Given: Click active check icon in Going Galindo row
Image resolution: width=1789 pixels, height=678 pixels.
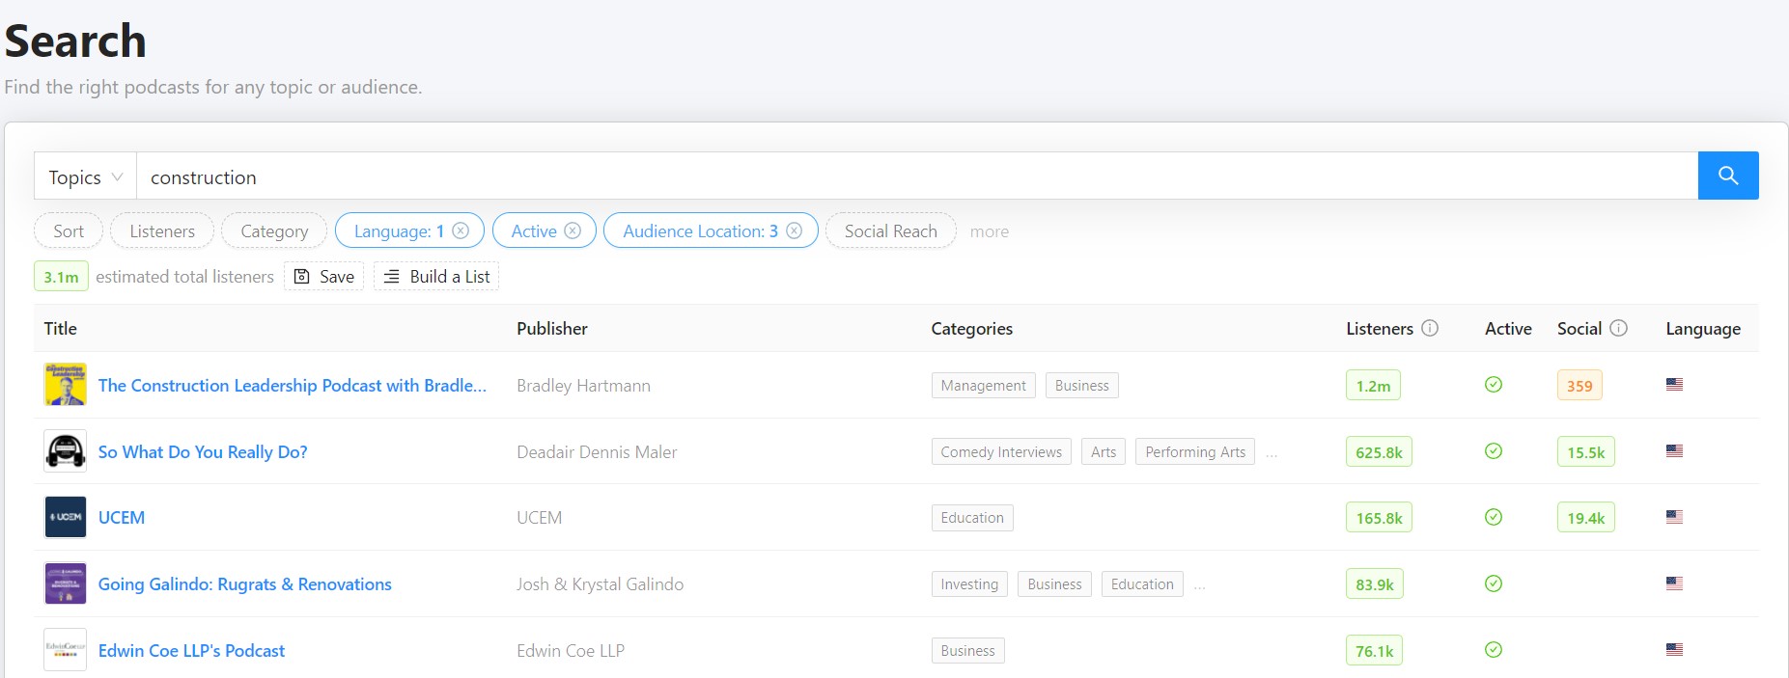Looking at the screenshot, I should 1494,583.
